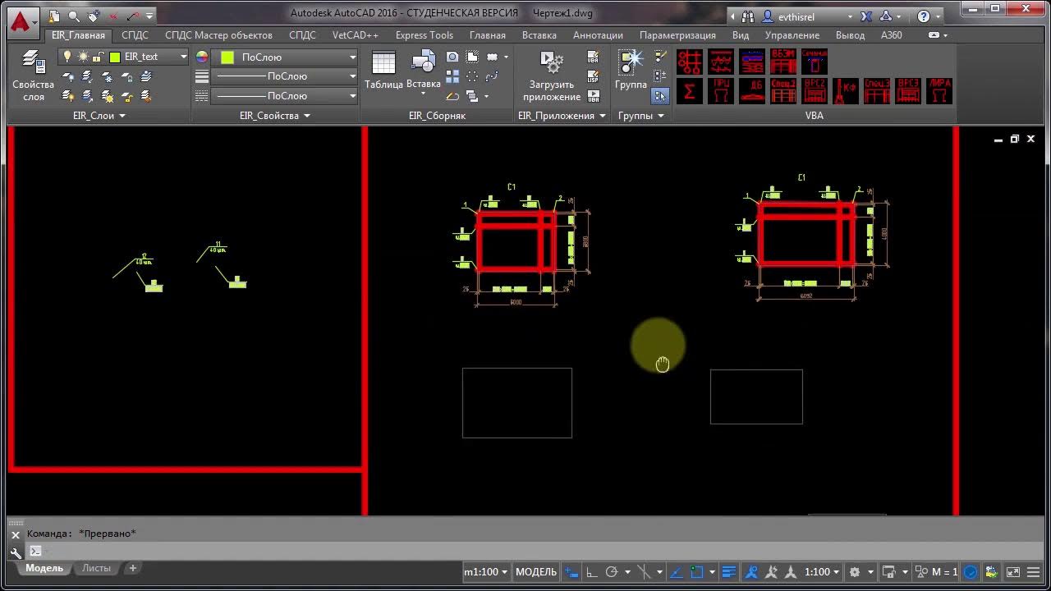The height and width of the screenshot is (591, 1051).
Task: Open the lineweight ПоСлою dropdown
Action: point(285,76)
